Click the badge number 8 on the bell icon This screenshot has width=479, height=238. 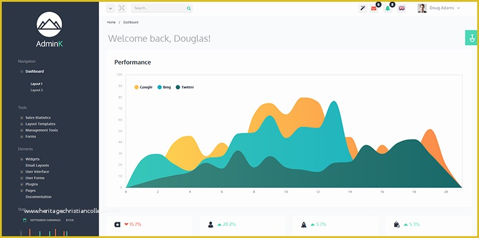(392, 4)
